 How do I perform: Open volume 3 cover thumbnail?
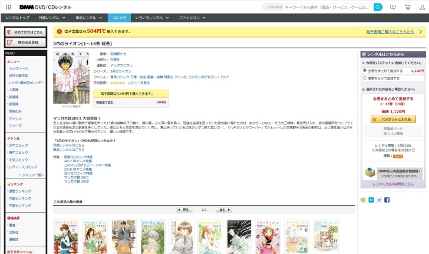coord(95,236)
